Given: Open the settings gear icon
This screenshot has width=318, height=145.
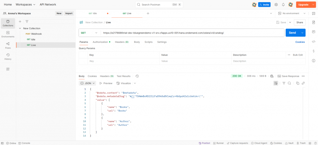Looking at the screenshot, I should [276, 4].
